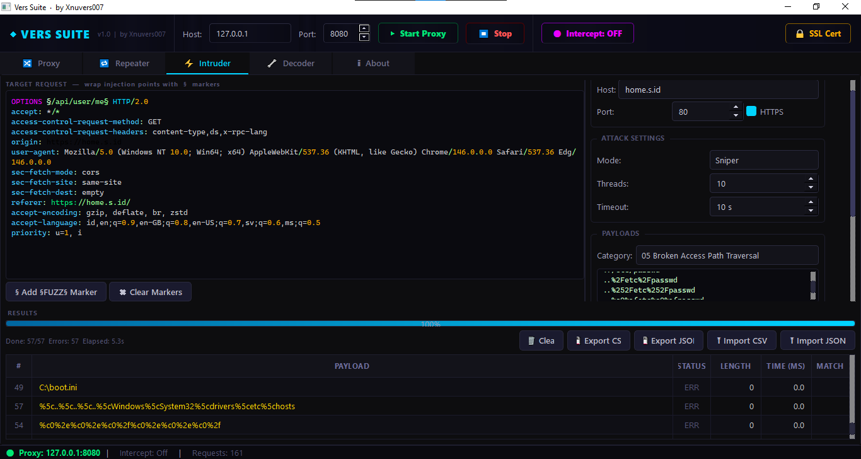Image resolution: width=861 pixels, height=459 pixels.
Task: Switch to the Repeater tab
Action: (124, 63)
